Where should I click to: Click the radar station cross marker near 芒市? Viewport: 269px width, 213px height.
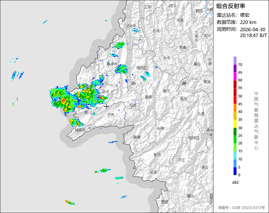pyautogui.click(x=106, y=107)
